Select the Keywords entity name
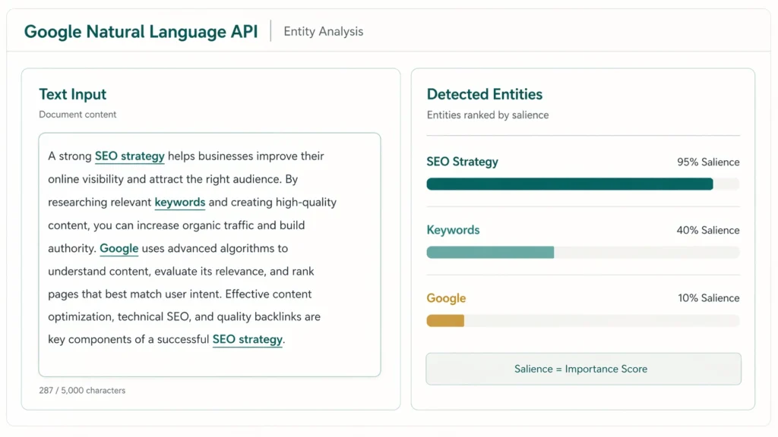The width and height of the screenshot is (778, 437). click(x=453, y=230)
